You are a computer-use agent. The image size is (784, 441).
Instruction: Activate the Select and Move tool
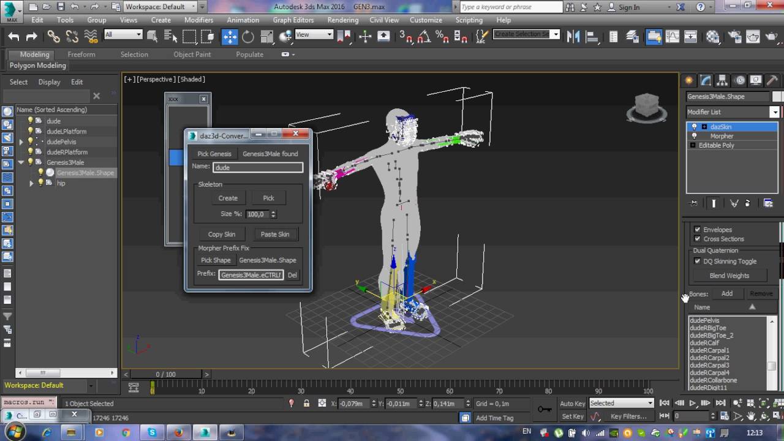pos(230,37)
